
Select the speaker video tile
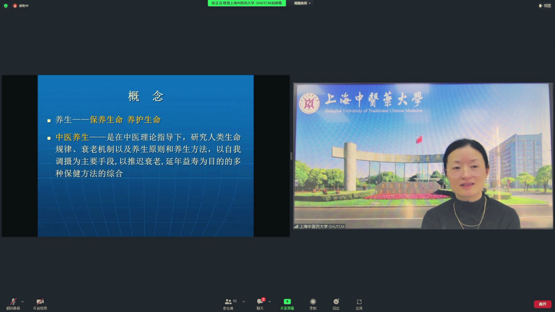(x=423, y=156)
